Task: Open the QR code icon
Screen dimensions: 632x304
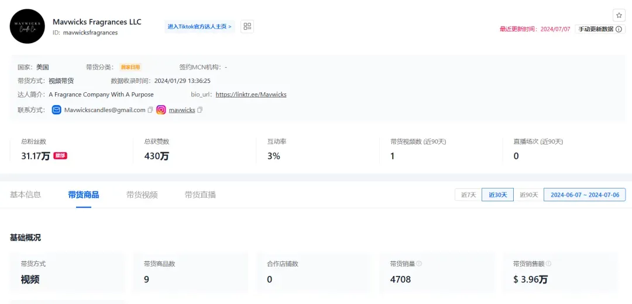Action: pyautogui.click(x=247, y=26)
